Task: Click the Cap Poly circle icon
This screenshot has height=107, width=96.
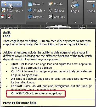Action: (51, 17)
